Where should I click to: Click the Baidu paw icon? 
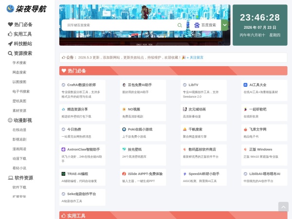[x=197, y=25]
